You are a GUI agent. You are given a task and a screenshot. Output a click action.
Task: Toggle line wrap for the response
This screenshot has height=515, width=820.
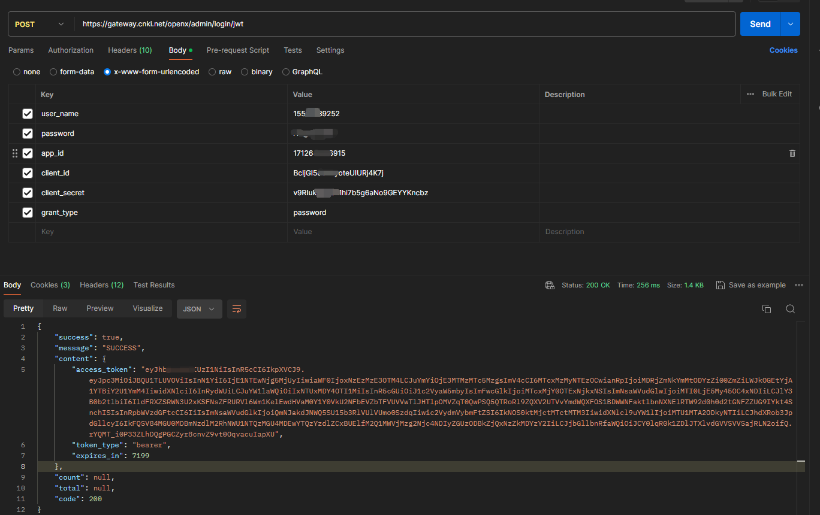pyautogui.click(x=237, y=309)
